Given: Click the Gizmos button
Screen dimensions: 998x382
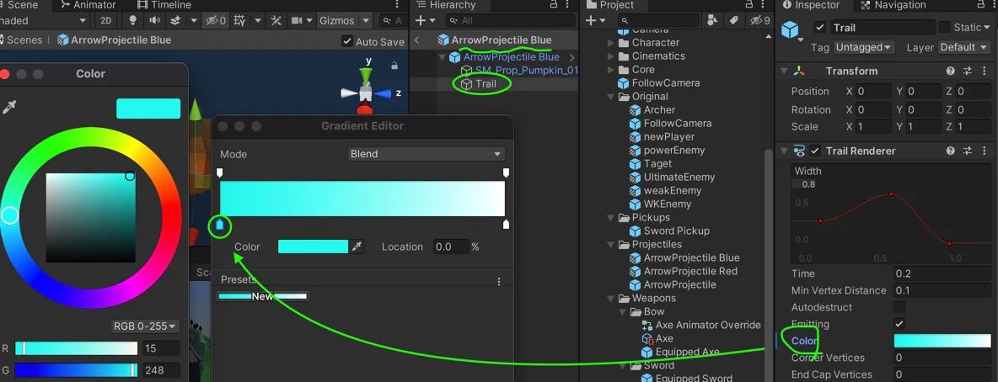Looking at the screenshot, I should pyautogui.click(x=336, y=20).
